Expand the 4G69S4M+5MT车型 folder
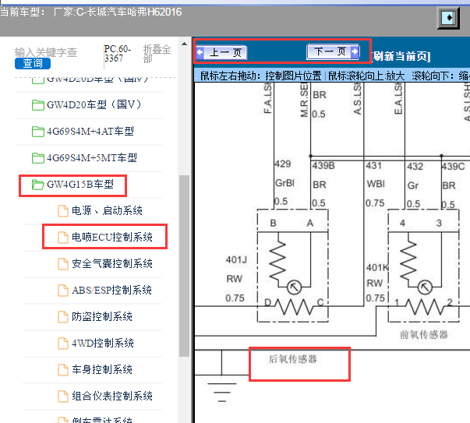This screenshot has width=470, height=423. click(x=92, y=157)
